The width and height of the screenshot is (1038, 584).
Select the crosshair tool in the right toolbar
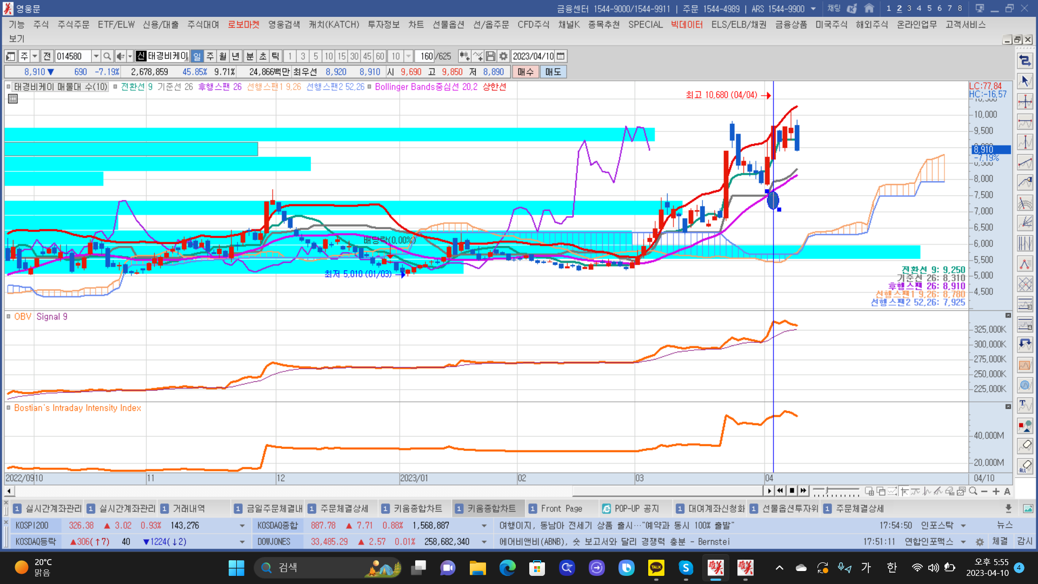coord(1025,102)
